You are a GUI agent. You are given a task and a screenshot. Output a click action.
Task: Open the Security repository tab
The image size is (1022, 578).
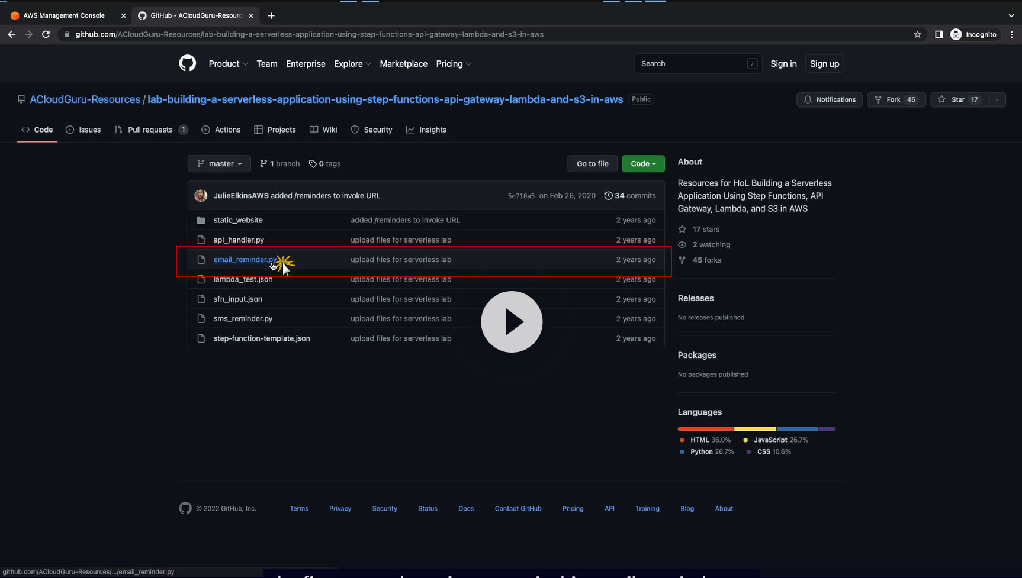371,130
